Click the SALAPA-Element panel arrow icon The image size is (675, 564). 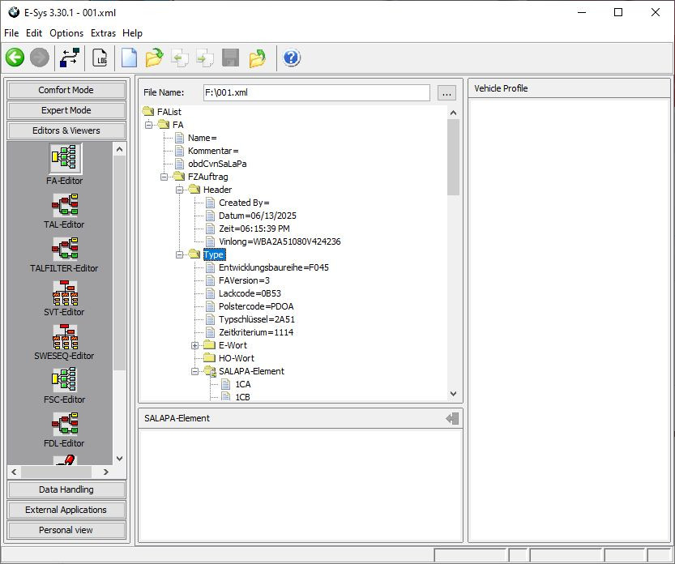pyautogui.click(x=452, y=418)
